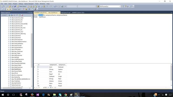
Task: Toggle the Show SQL Pane icon
Action: pos(8,9)
